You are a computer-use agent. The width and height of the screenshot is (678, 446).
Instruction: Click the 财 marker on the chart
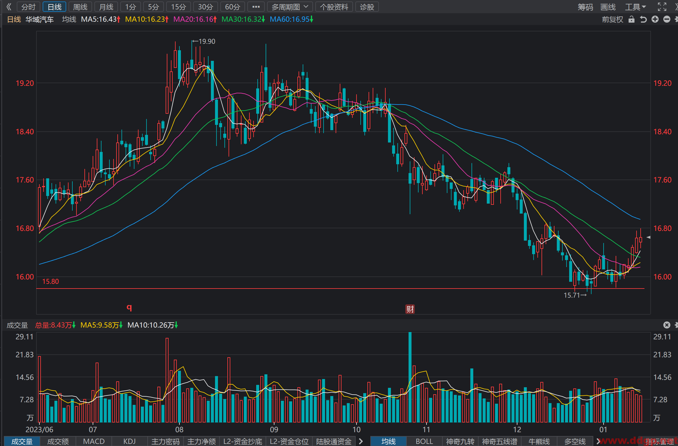point(410,309)
